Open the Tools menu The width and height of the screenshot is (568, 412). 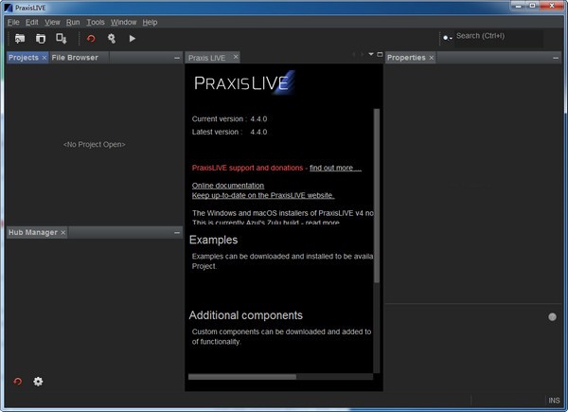pyautogui.click(x=96, y=22)
